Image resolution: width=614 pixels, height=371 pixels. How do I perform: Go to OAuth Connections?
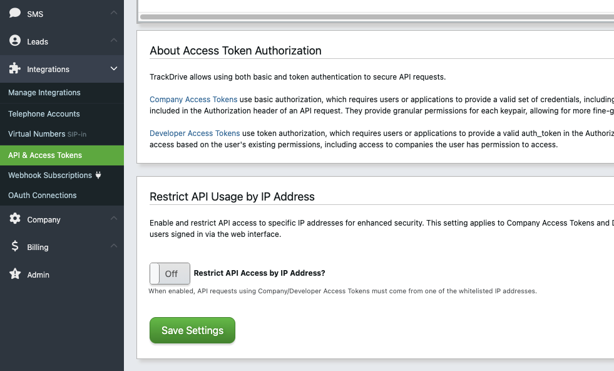(x=43, y=196)
